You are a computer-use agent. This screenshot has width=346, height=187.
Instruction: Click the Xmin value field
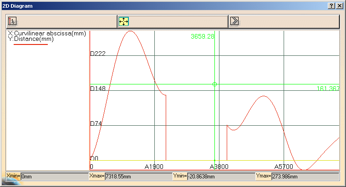click(54, 176)
